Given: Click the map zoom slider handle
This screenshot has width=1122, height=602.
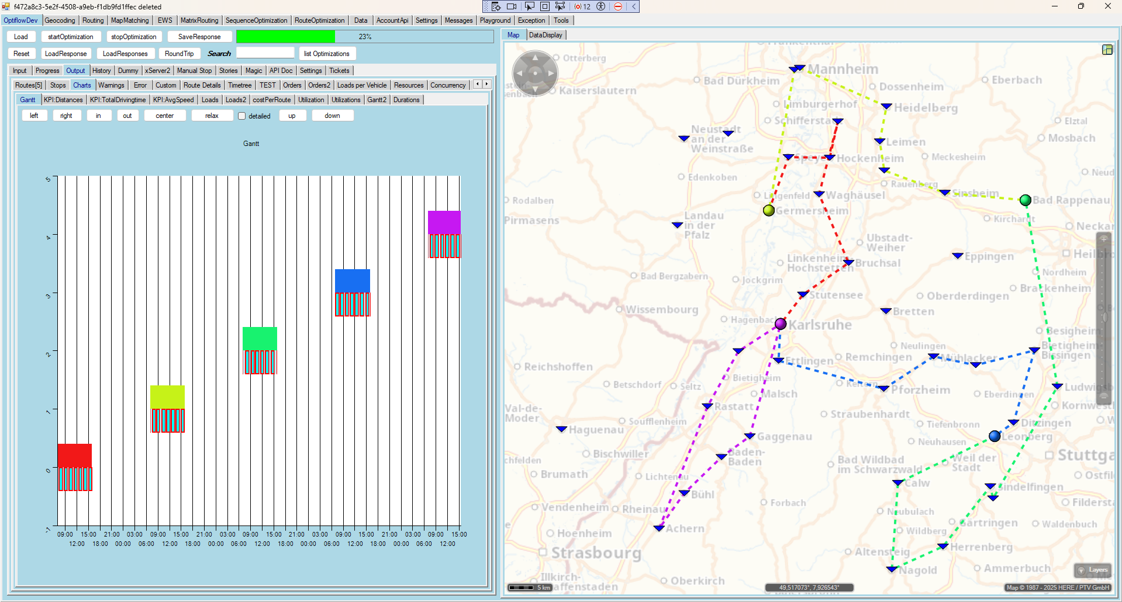Looking at the screenshot, I should [1104, 317].
